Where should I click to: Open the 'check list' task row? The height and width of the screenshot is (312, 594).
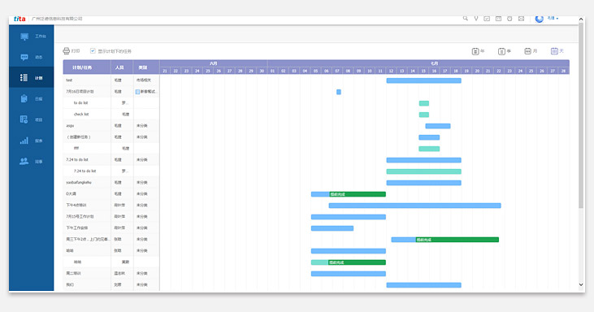tap(111, 115)
